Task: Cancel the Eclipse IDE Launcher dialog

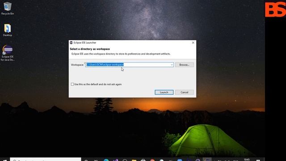Action: tap(184, 93)
